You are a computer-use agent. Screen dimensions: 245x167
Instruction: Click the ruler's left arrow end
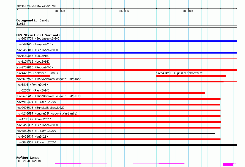coord(17,9)
